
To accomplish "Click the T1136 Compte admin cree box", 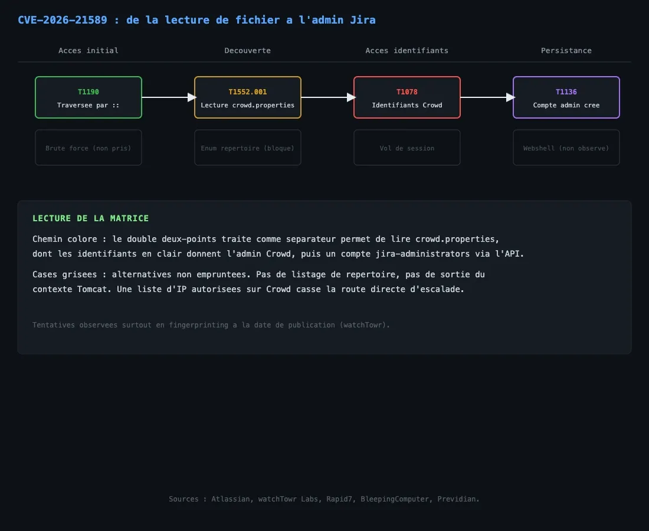I will 566,97.
